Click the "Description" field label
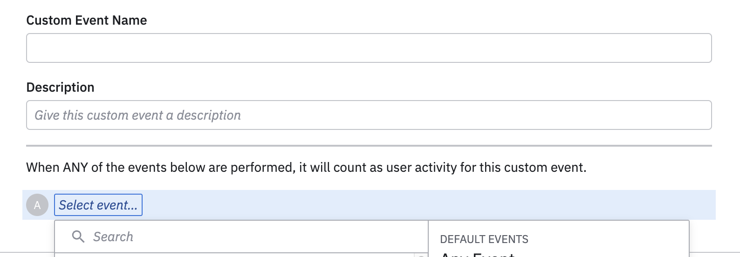 [x=60, y=88]
